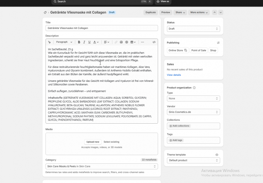Toggle underline formatting in description toolbar
This screenshot has height=183, width=263.
click(90, 42)
